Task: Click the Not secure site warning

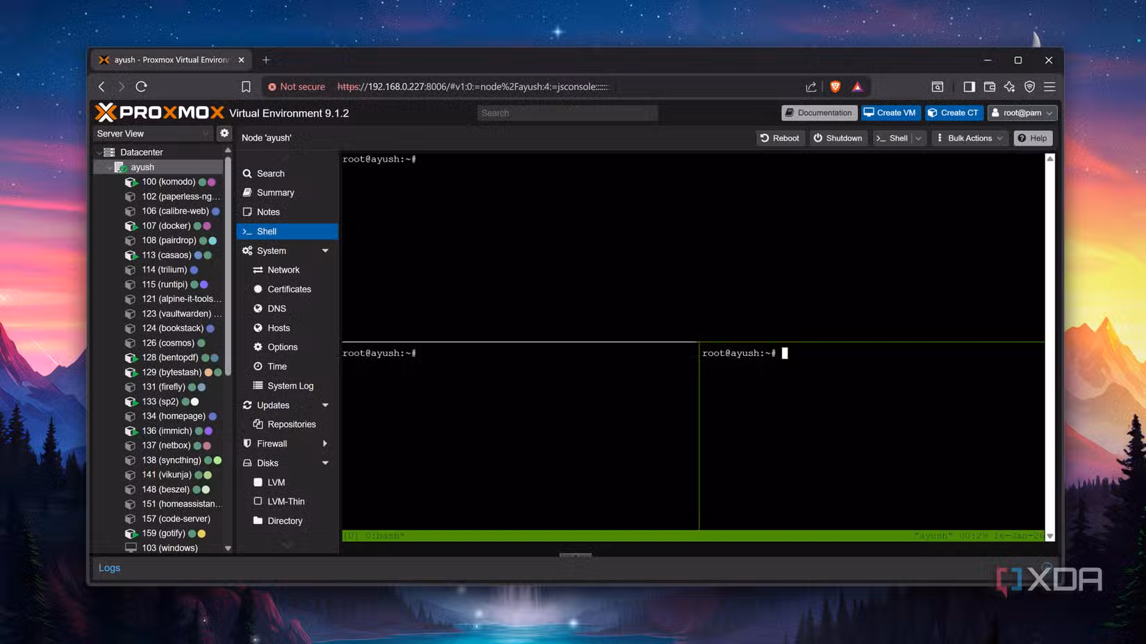Action: (297, 87)
